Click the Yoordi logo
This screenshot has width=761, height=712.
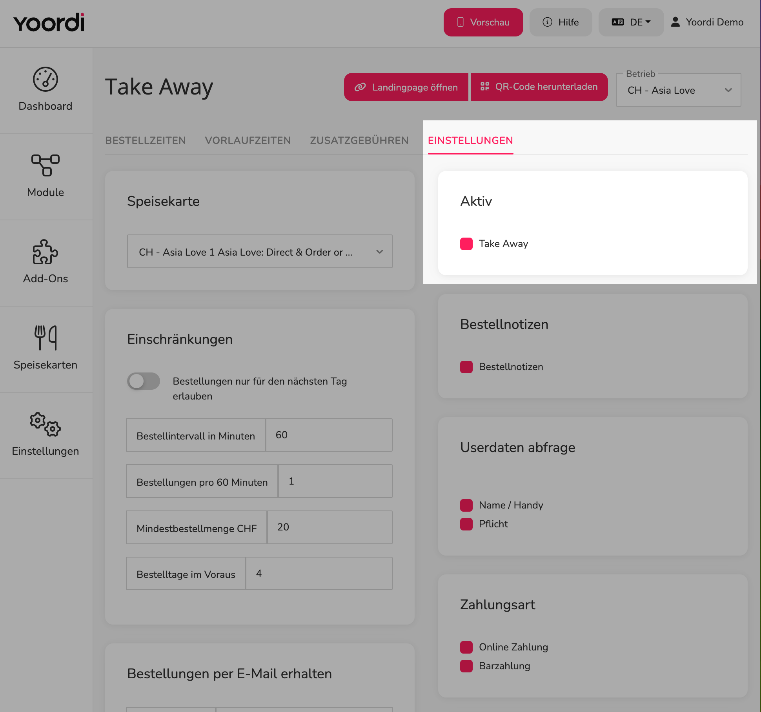click(49, 22)
